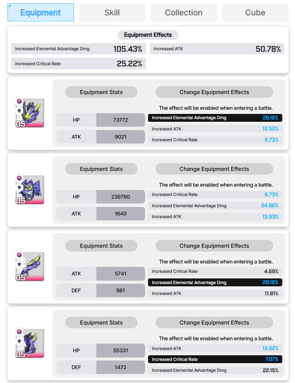The height and width of the screenshot is (383, 295).
Task: Click the helmet HP value 73772
Action: (x=120, y=120)
